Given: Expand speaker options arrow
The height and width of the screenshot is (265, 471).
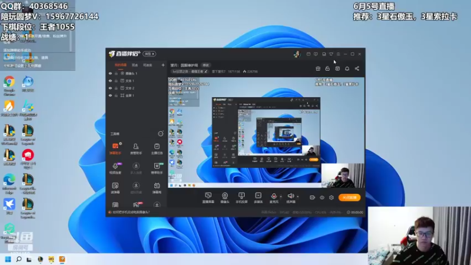Looking at the screenshot, I should point(298,197).
